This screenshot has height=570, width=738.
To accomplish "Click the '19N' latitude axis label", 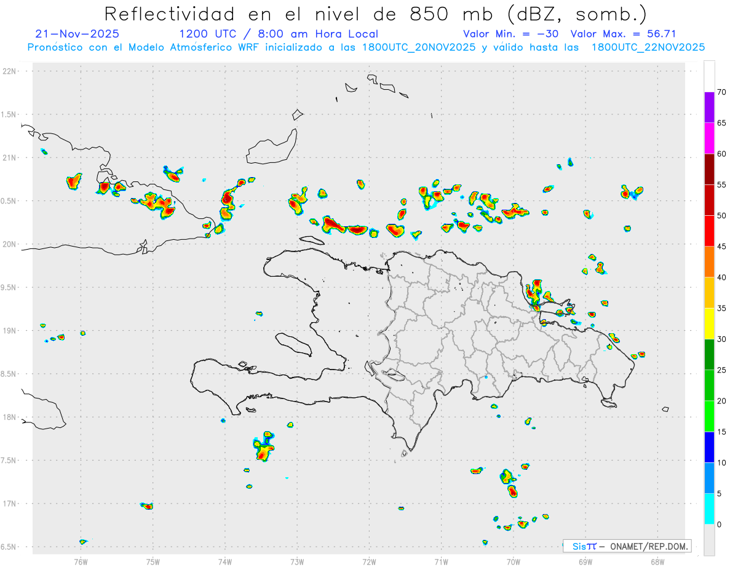I will [x=10, y=331].
